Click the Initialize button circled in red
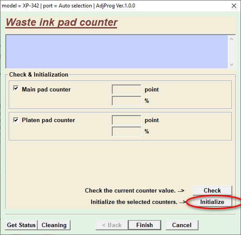 point(212,202)
